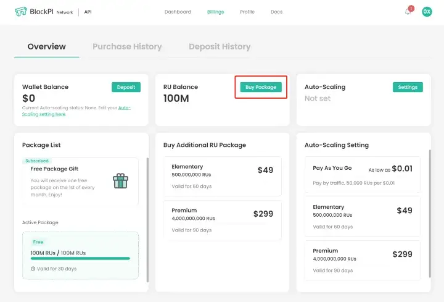Click the Buy Package button
This screenshot has height=302, width=444.
click(261, 87)
